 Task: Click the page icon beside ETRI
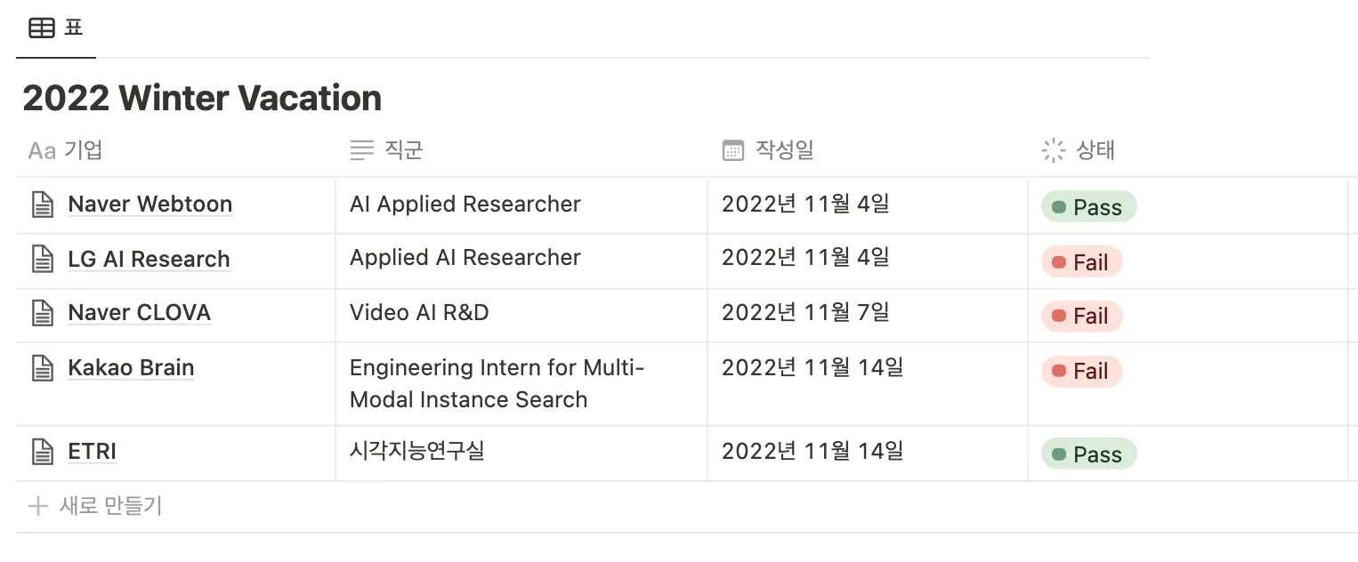(42, 452)
